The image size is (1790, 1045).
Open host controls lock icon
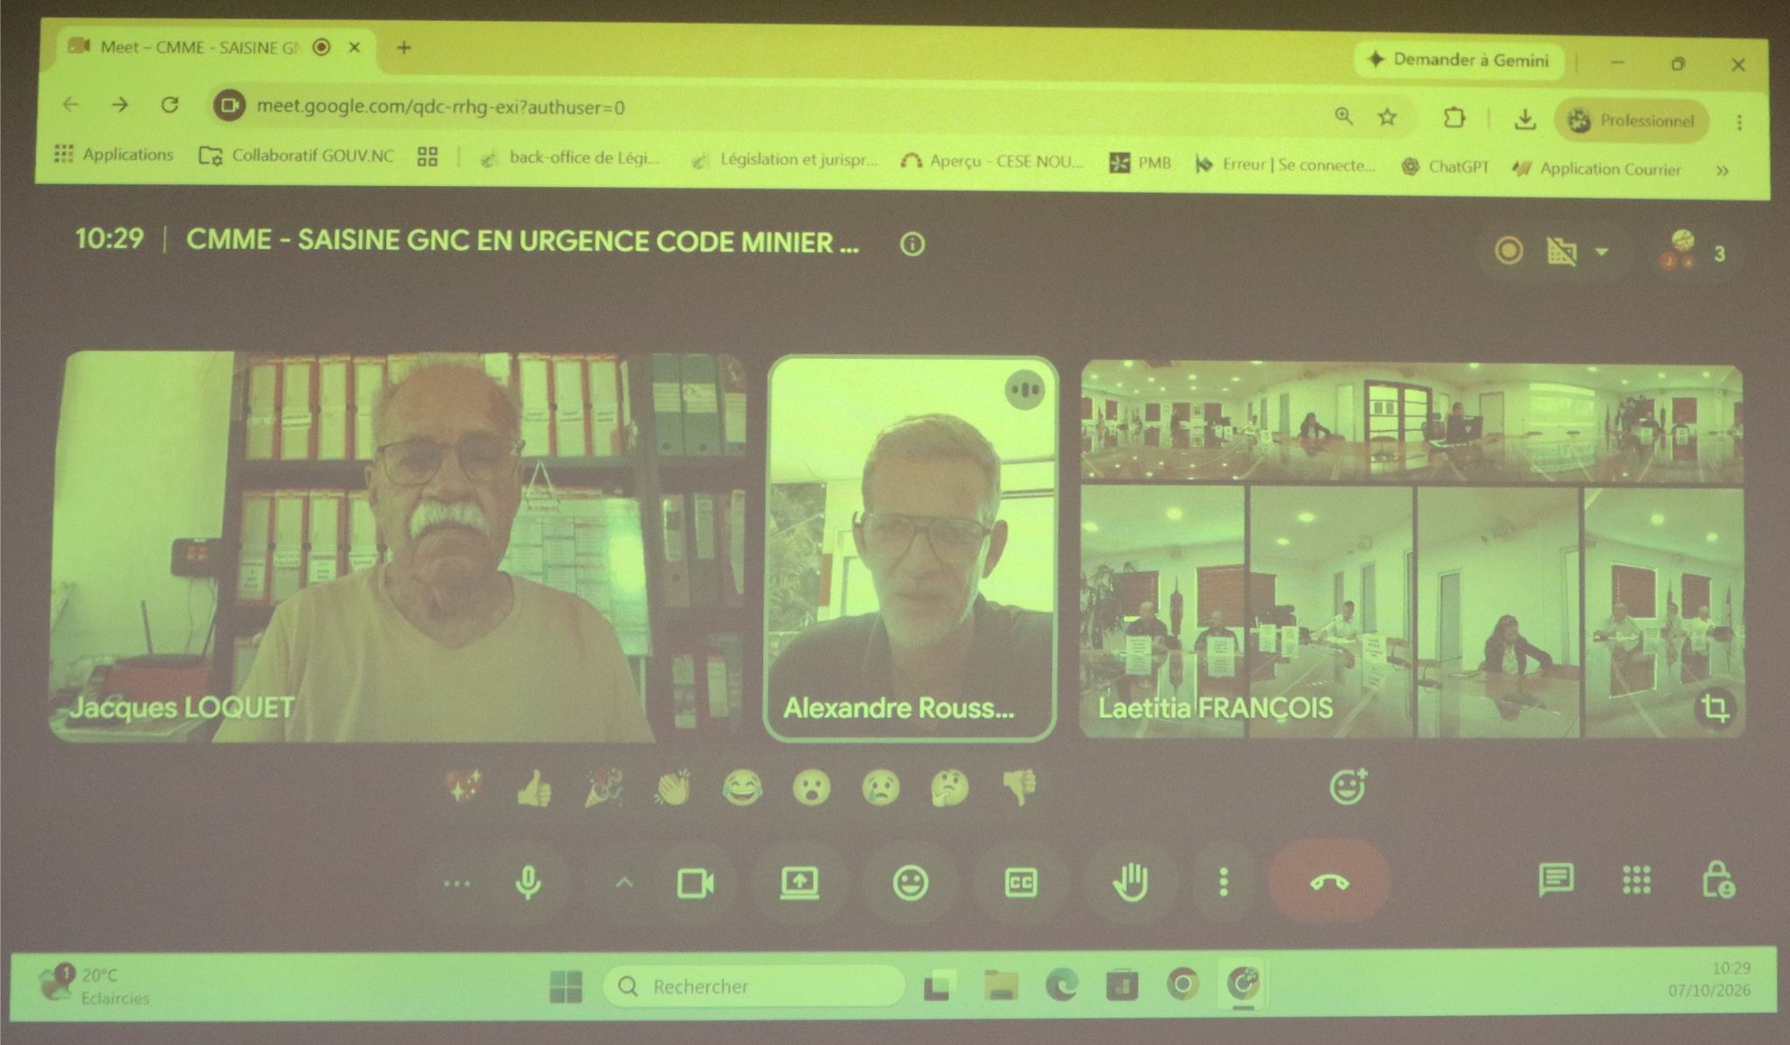[1717, 881]
